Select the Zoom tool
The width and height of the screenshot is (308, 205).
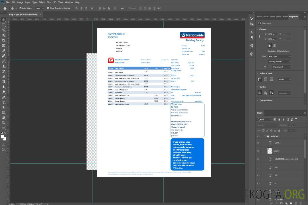[3, 123]
